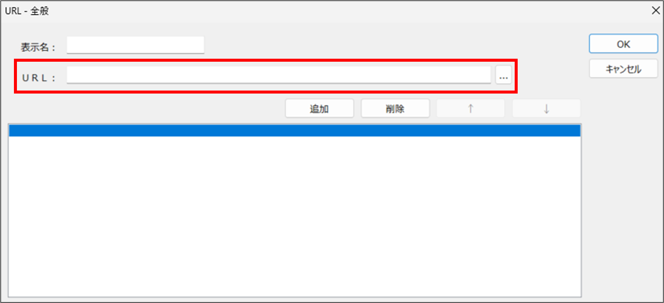
Task: Place the cursor in the display name box
Action: click(x=135, y=45)
